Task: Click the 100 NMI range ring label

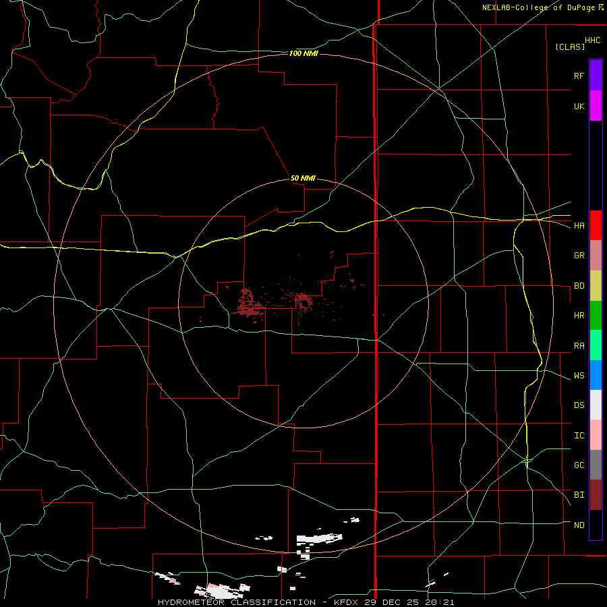Action: (303, 53)
